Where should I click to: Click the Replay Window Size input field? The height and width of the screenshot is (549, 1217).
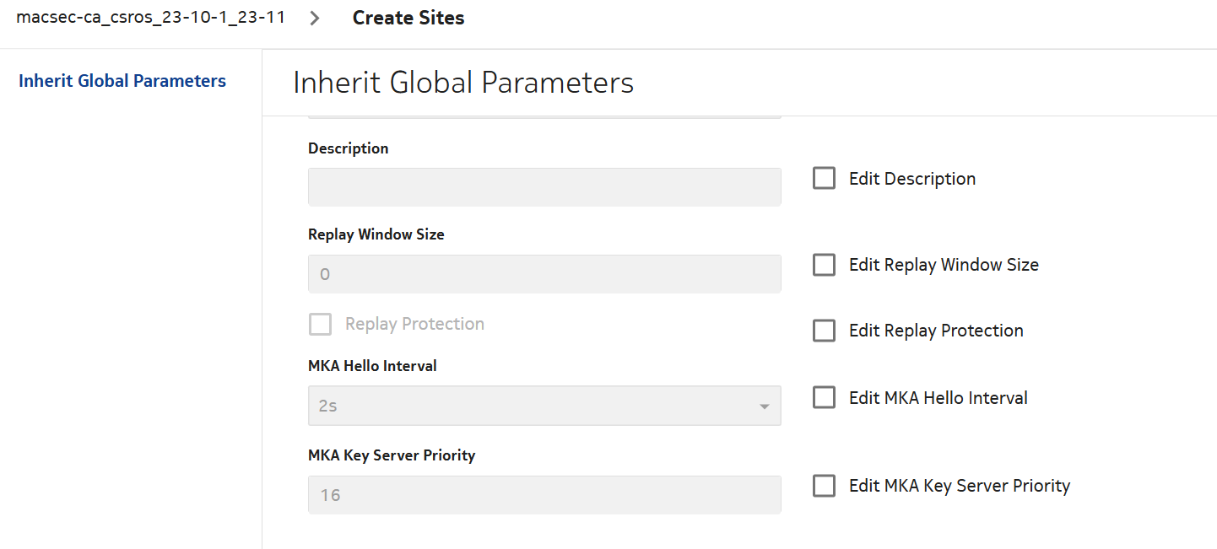click(x=544, y=274)
